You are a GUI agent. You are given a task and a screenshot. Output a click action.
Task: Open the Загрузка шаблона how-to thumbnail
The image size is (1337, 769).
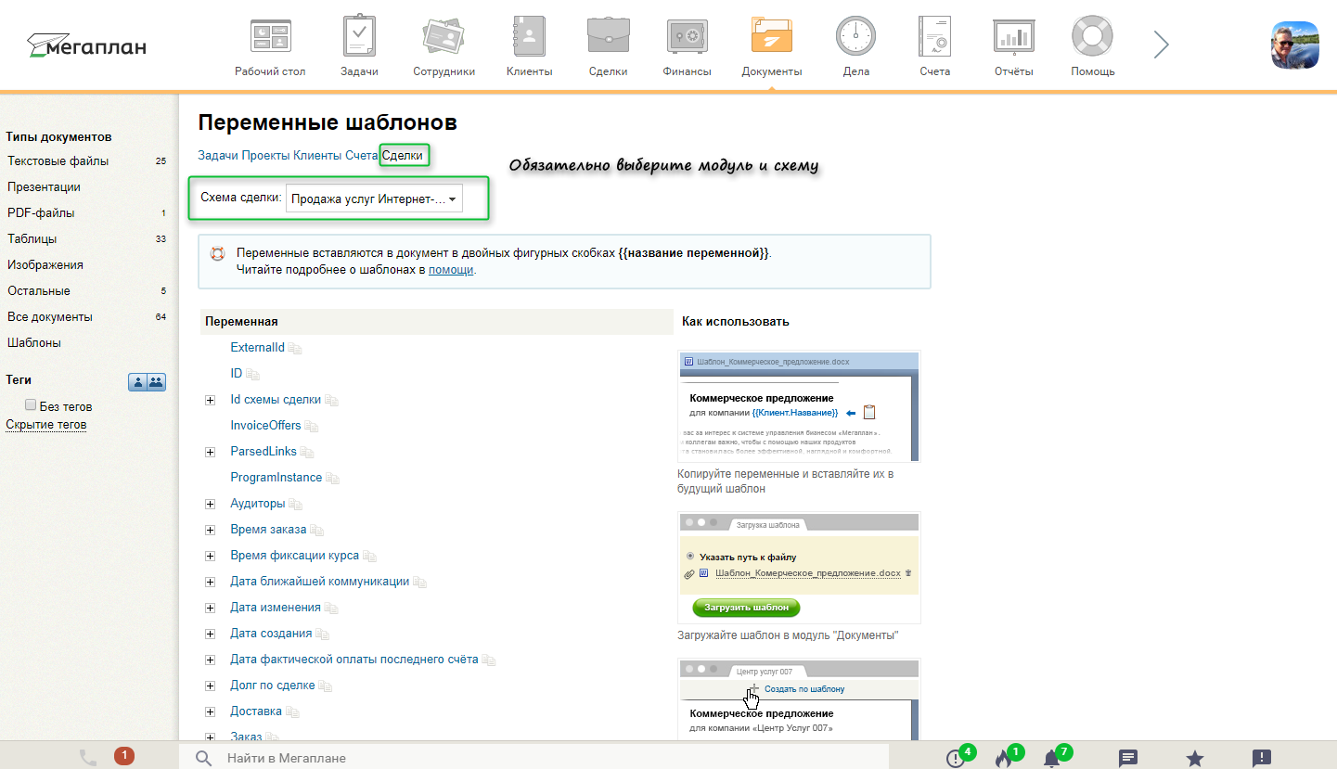[x=799, y=568]
